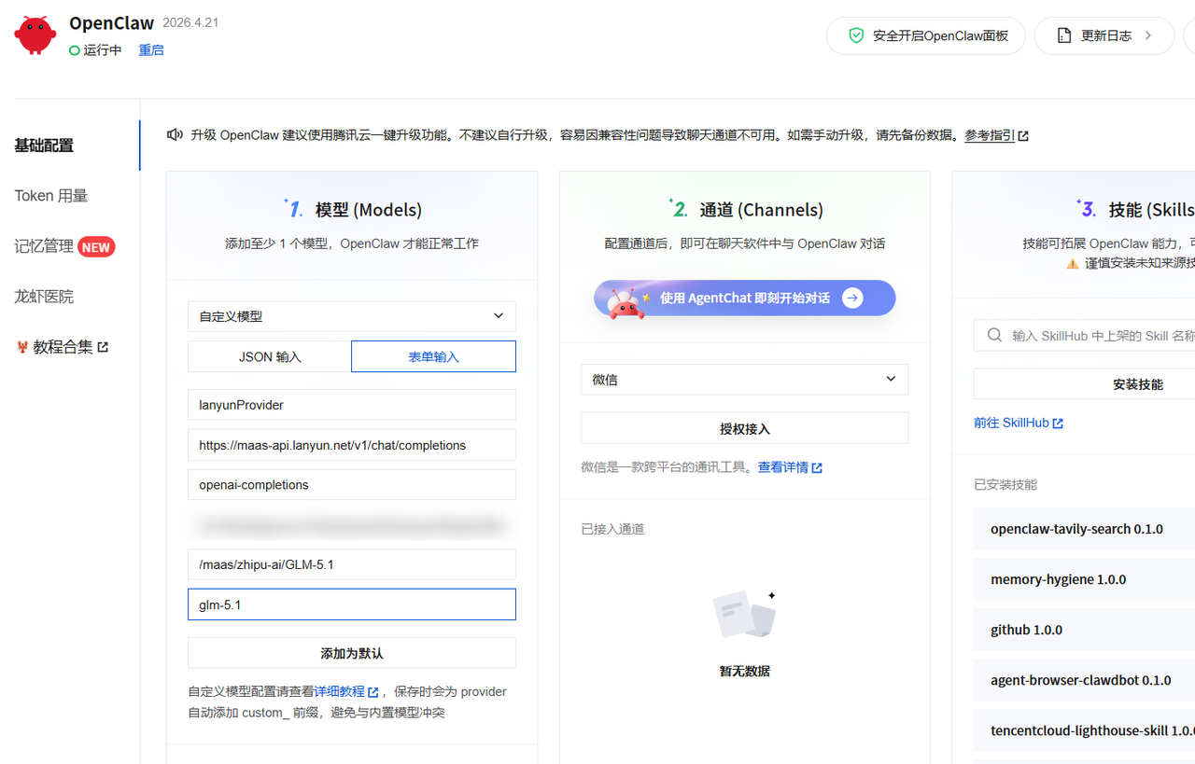1195x764 pixels.
Task: Open the Token 用量 sidebar section
Action: tap(51, 196)
